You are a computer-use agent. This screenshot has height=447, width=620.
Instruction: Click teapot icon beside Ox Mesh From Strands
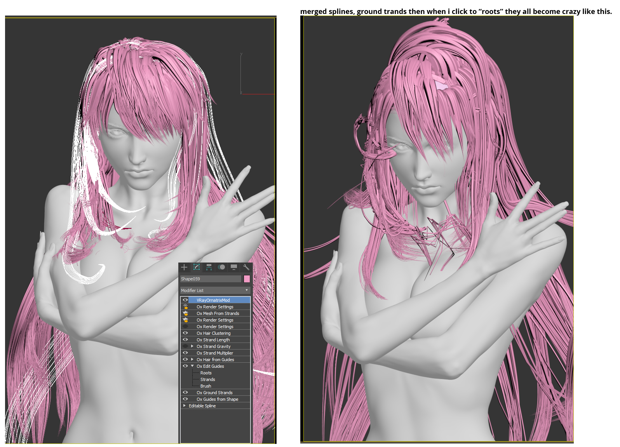[x=185, y=313]
